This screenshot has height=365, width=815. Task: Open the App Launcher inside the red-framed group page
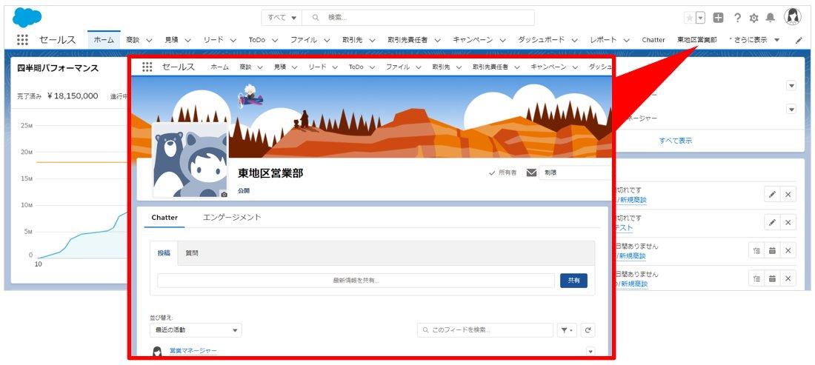[147, 67]
